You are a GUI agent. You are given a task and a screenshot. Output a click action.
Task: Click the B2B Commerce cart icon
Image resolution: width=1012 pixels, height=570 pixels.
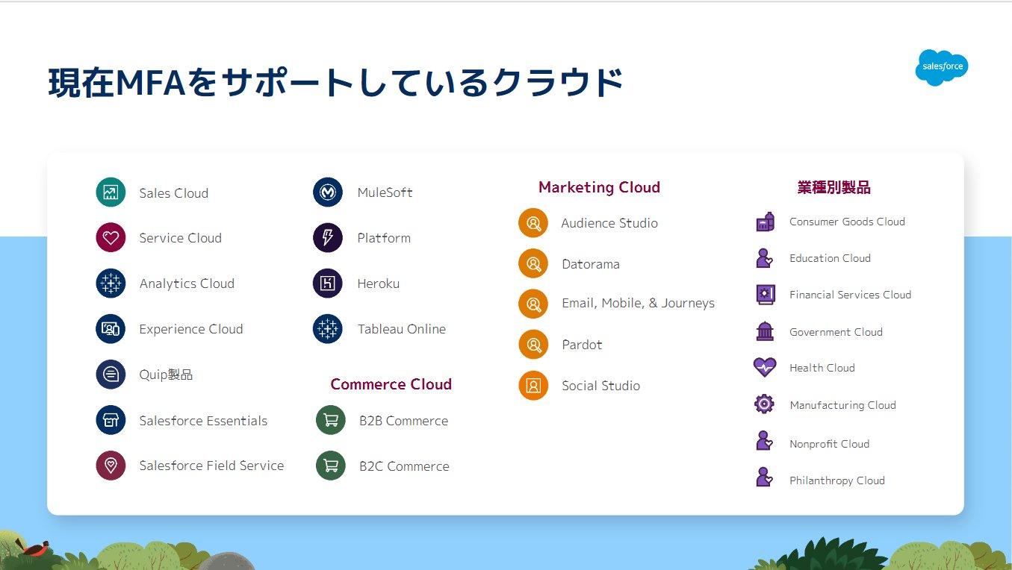pos(331,420)
